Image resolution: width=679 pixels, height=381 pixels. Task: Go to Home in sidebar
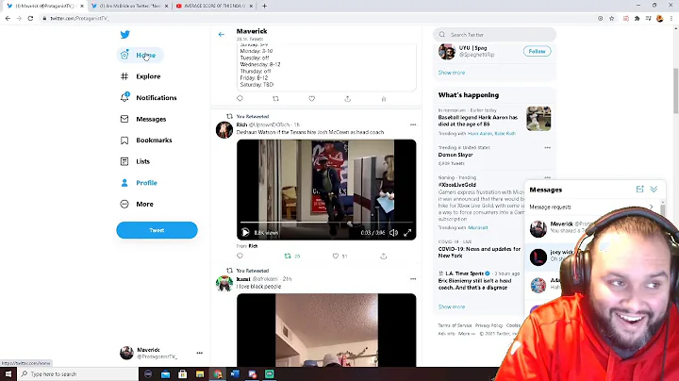coord(140,55)
